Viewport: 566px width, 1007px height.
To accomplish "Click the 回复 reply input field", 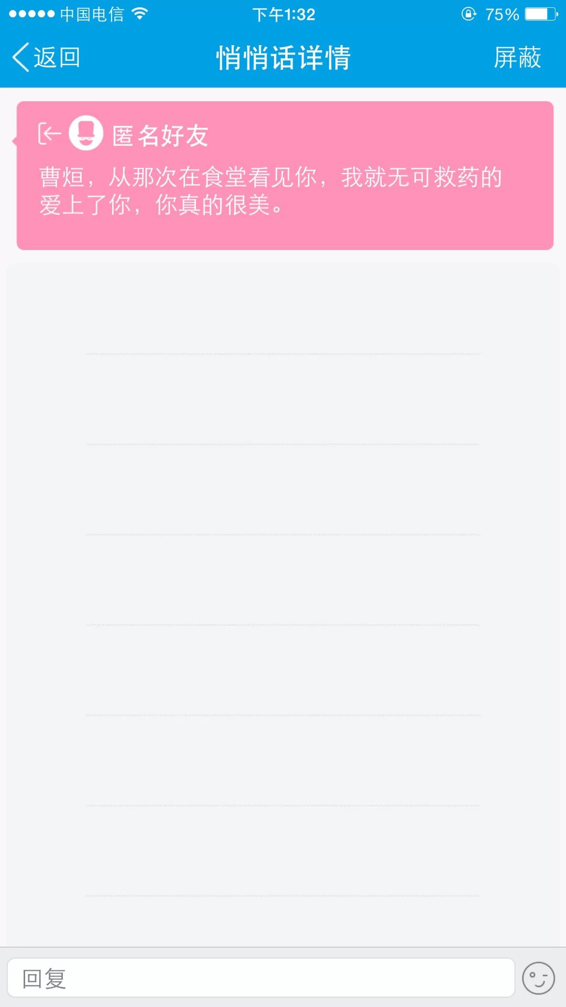I will (261, 978).
